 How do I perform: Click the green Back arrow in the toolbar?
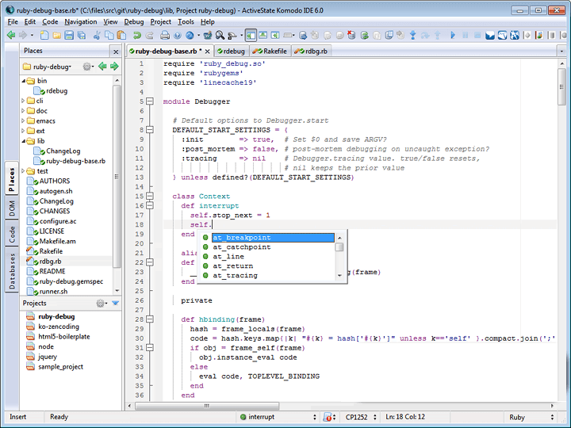[x=11, y=36]
